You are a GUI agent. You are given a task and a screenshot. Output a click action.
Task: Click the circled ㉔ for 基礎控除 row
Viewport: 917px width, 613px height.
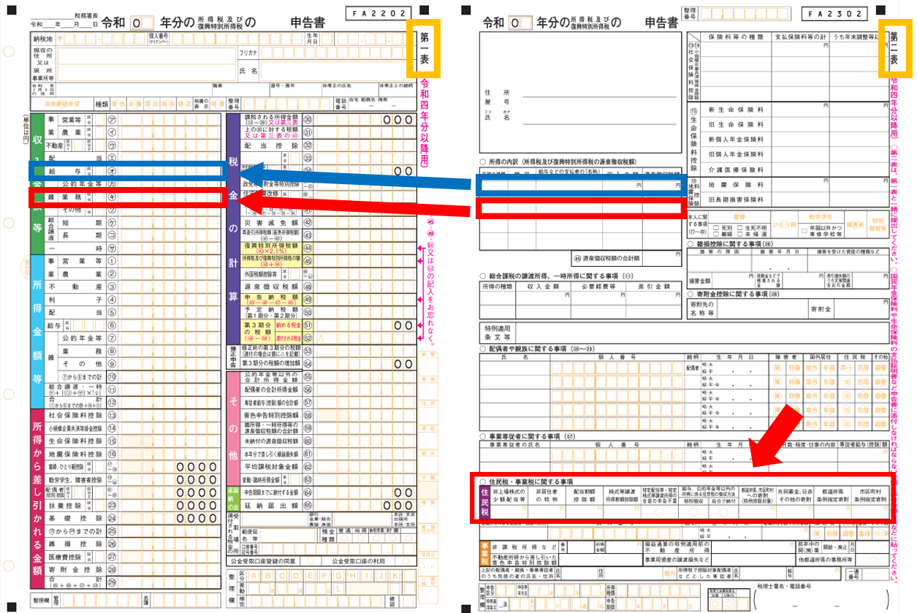tap(113, 517)
